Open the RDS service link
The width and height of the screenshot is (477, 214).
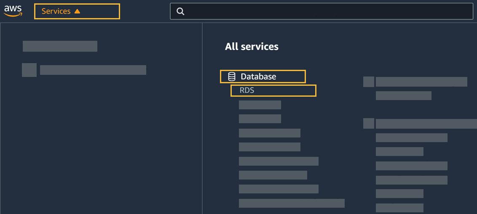[x=247, y=90]
